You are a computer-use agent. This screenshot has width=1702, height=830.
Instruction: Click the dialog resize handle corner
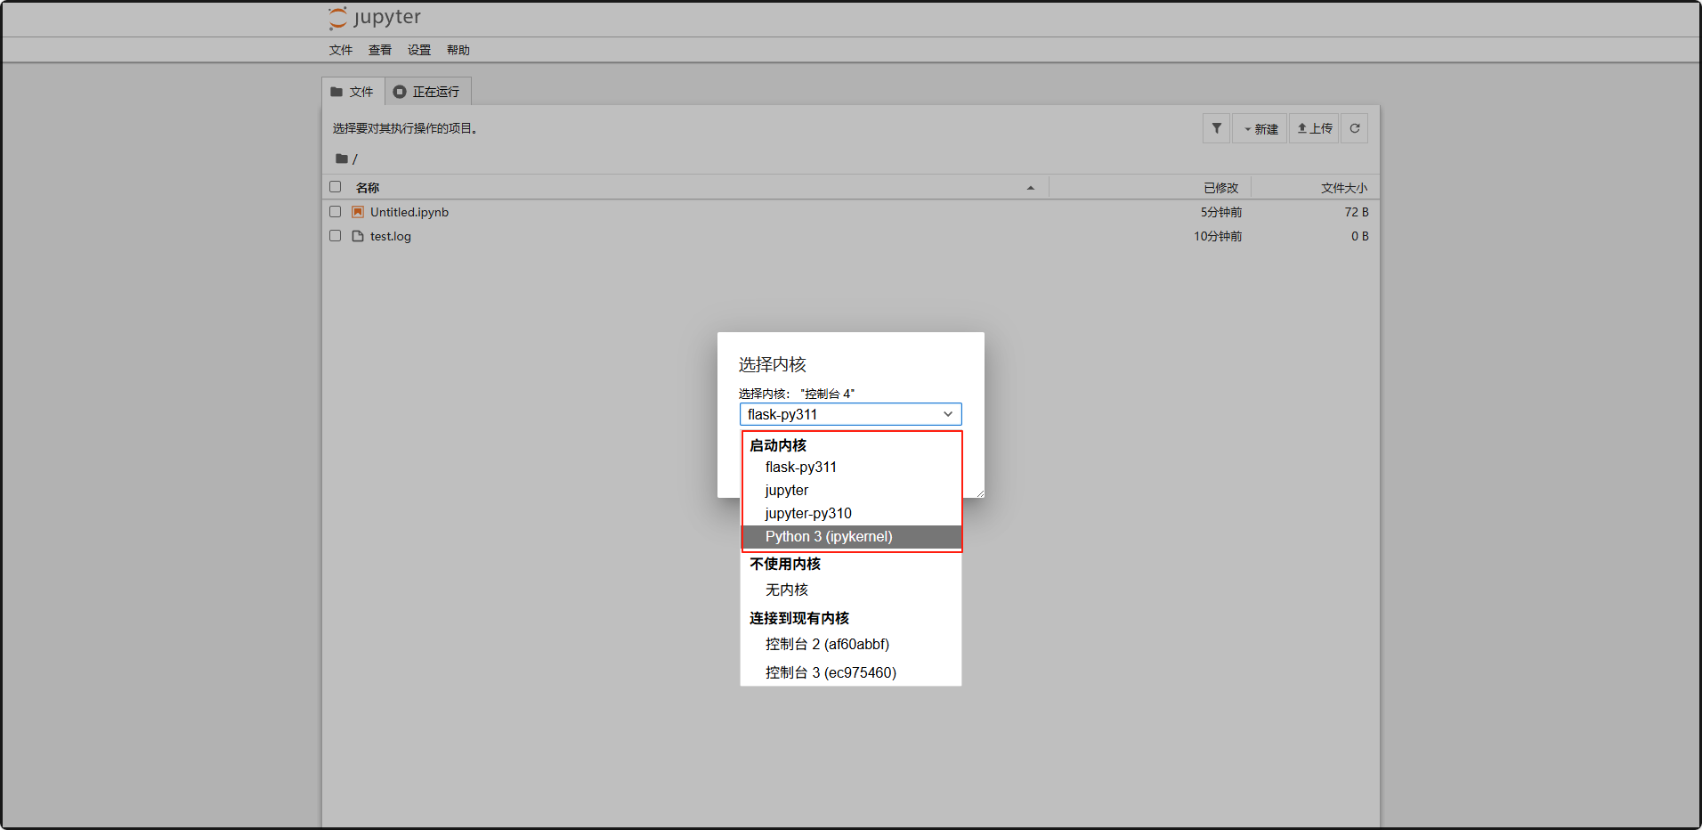coord(980,492)
